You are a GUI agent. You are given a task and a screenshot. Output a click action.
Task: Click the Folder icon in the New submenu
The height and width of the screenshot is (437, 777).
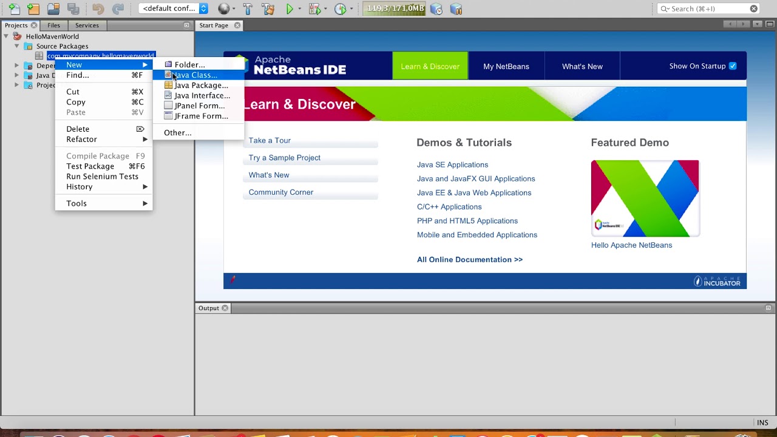coord(168,64)
